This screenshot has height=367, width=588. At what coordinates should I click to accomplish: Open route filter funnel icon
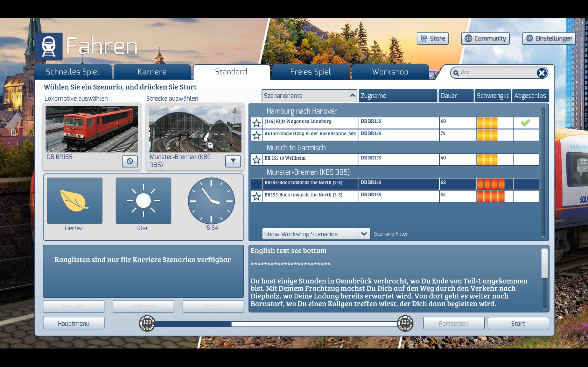pyautogui.click(x=233, y=161)
